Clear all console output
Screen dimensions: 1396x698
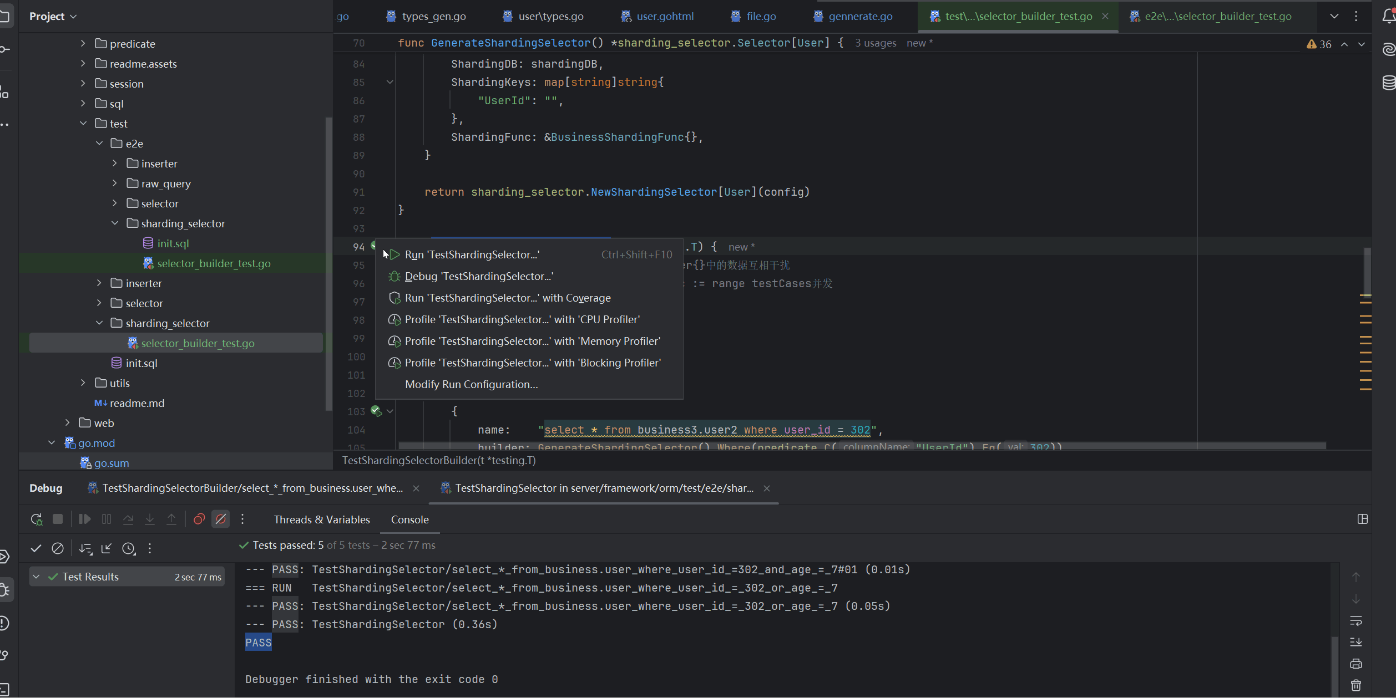1356,685
